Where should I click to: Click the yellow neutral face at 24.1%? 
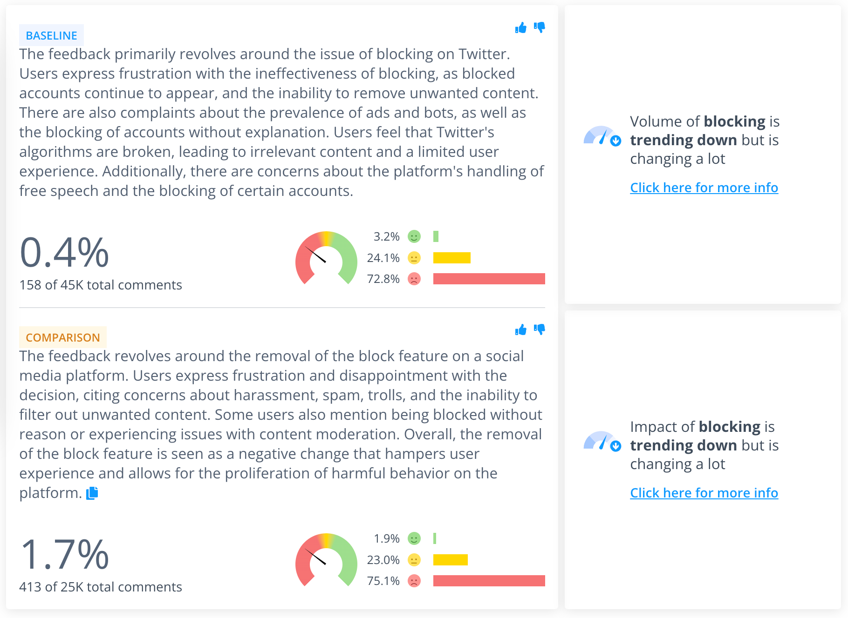(x=414, y=258)
